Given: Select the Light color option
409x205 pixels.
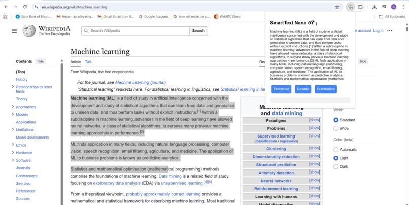Looking at the screenshot, I should coord(336,158).
